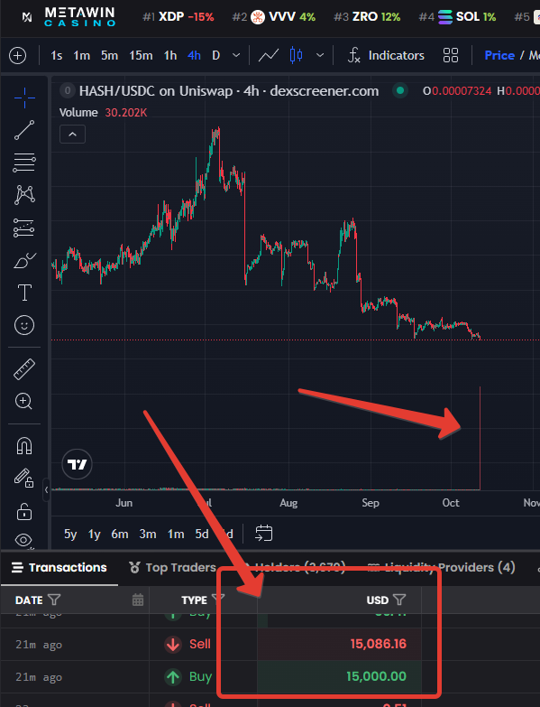The image size is (540, 707).
Task: Select the crosshair cursor tool
Action: (x=24, y=98)
